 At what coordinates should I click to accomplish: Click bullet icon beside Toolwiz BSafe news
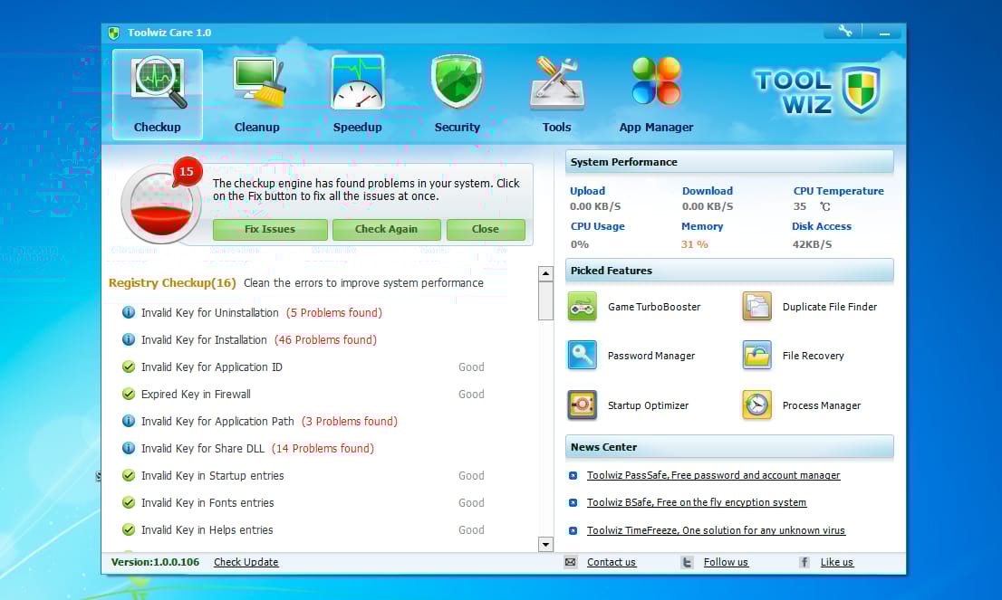573,503
